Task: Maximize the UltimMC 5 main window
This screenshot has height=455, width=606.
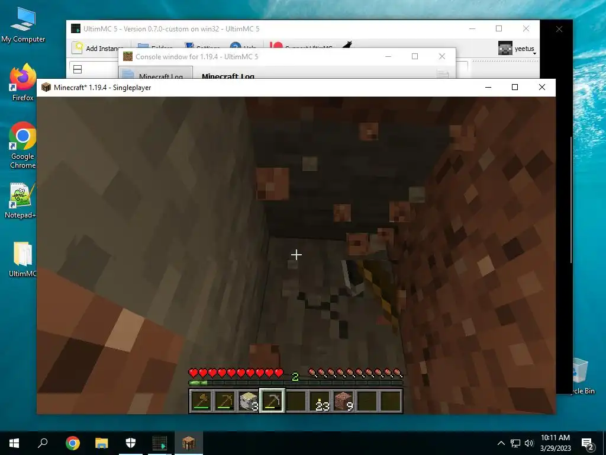Action: click(499, 28)
